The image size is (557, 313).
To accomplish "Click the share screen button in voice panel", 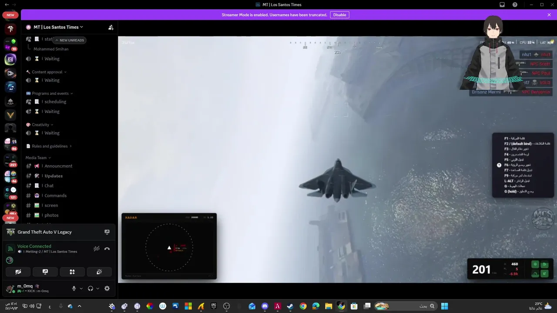I will (x=45, y=272).
